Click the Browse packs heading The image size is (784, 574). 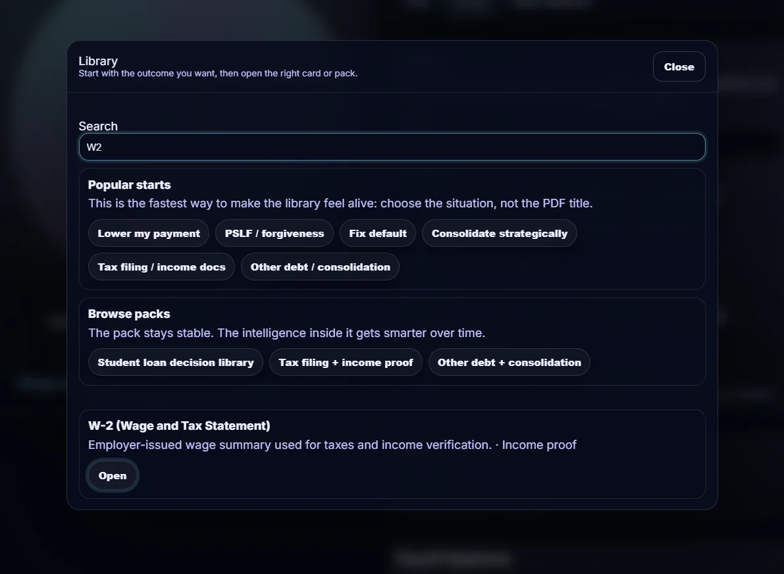[129, 314]
